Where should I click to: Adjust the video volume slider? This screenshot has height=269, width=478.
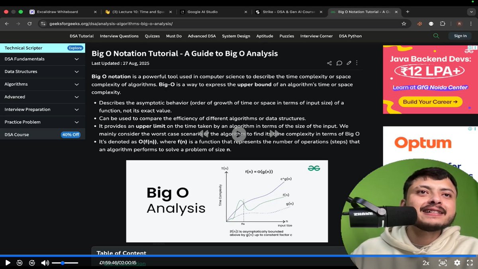click(x=65, y=263)
